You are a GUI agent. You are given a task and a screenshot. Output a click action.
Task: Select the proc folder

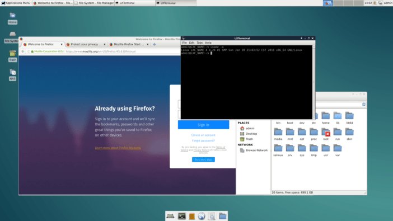coord(314,134)
